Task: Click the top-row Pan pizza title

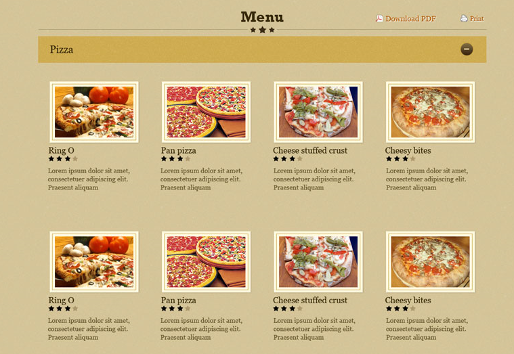Action: (x=178, y=150)
